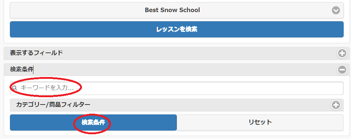Focus the キーワードを入力 search field
Viewport: 351px width, 139px height.
point(177,88)
